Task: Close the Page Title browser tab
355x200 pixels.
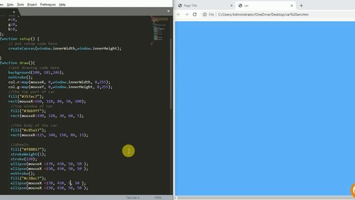Action: pos(231,6)
